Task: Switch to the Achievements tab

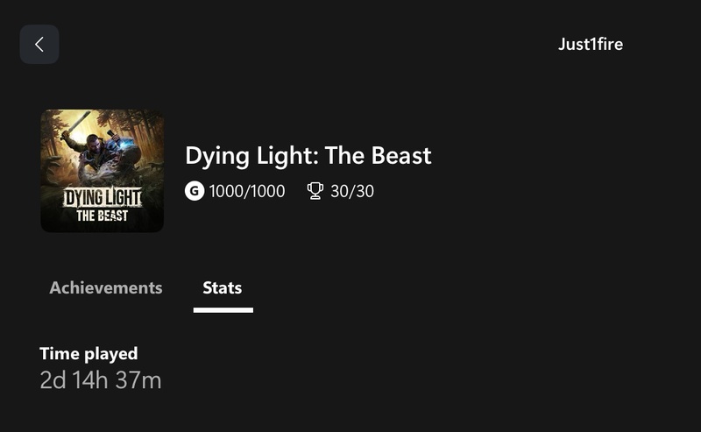Action: coord(106,287)
